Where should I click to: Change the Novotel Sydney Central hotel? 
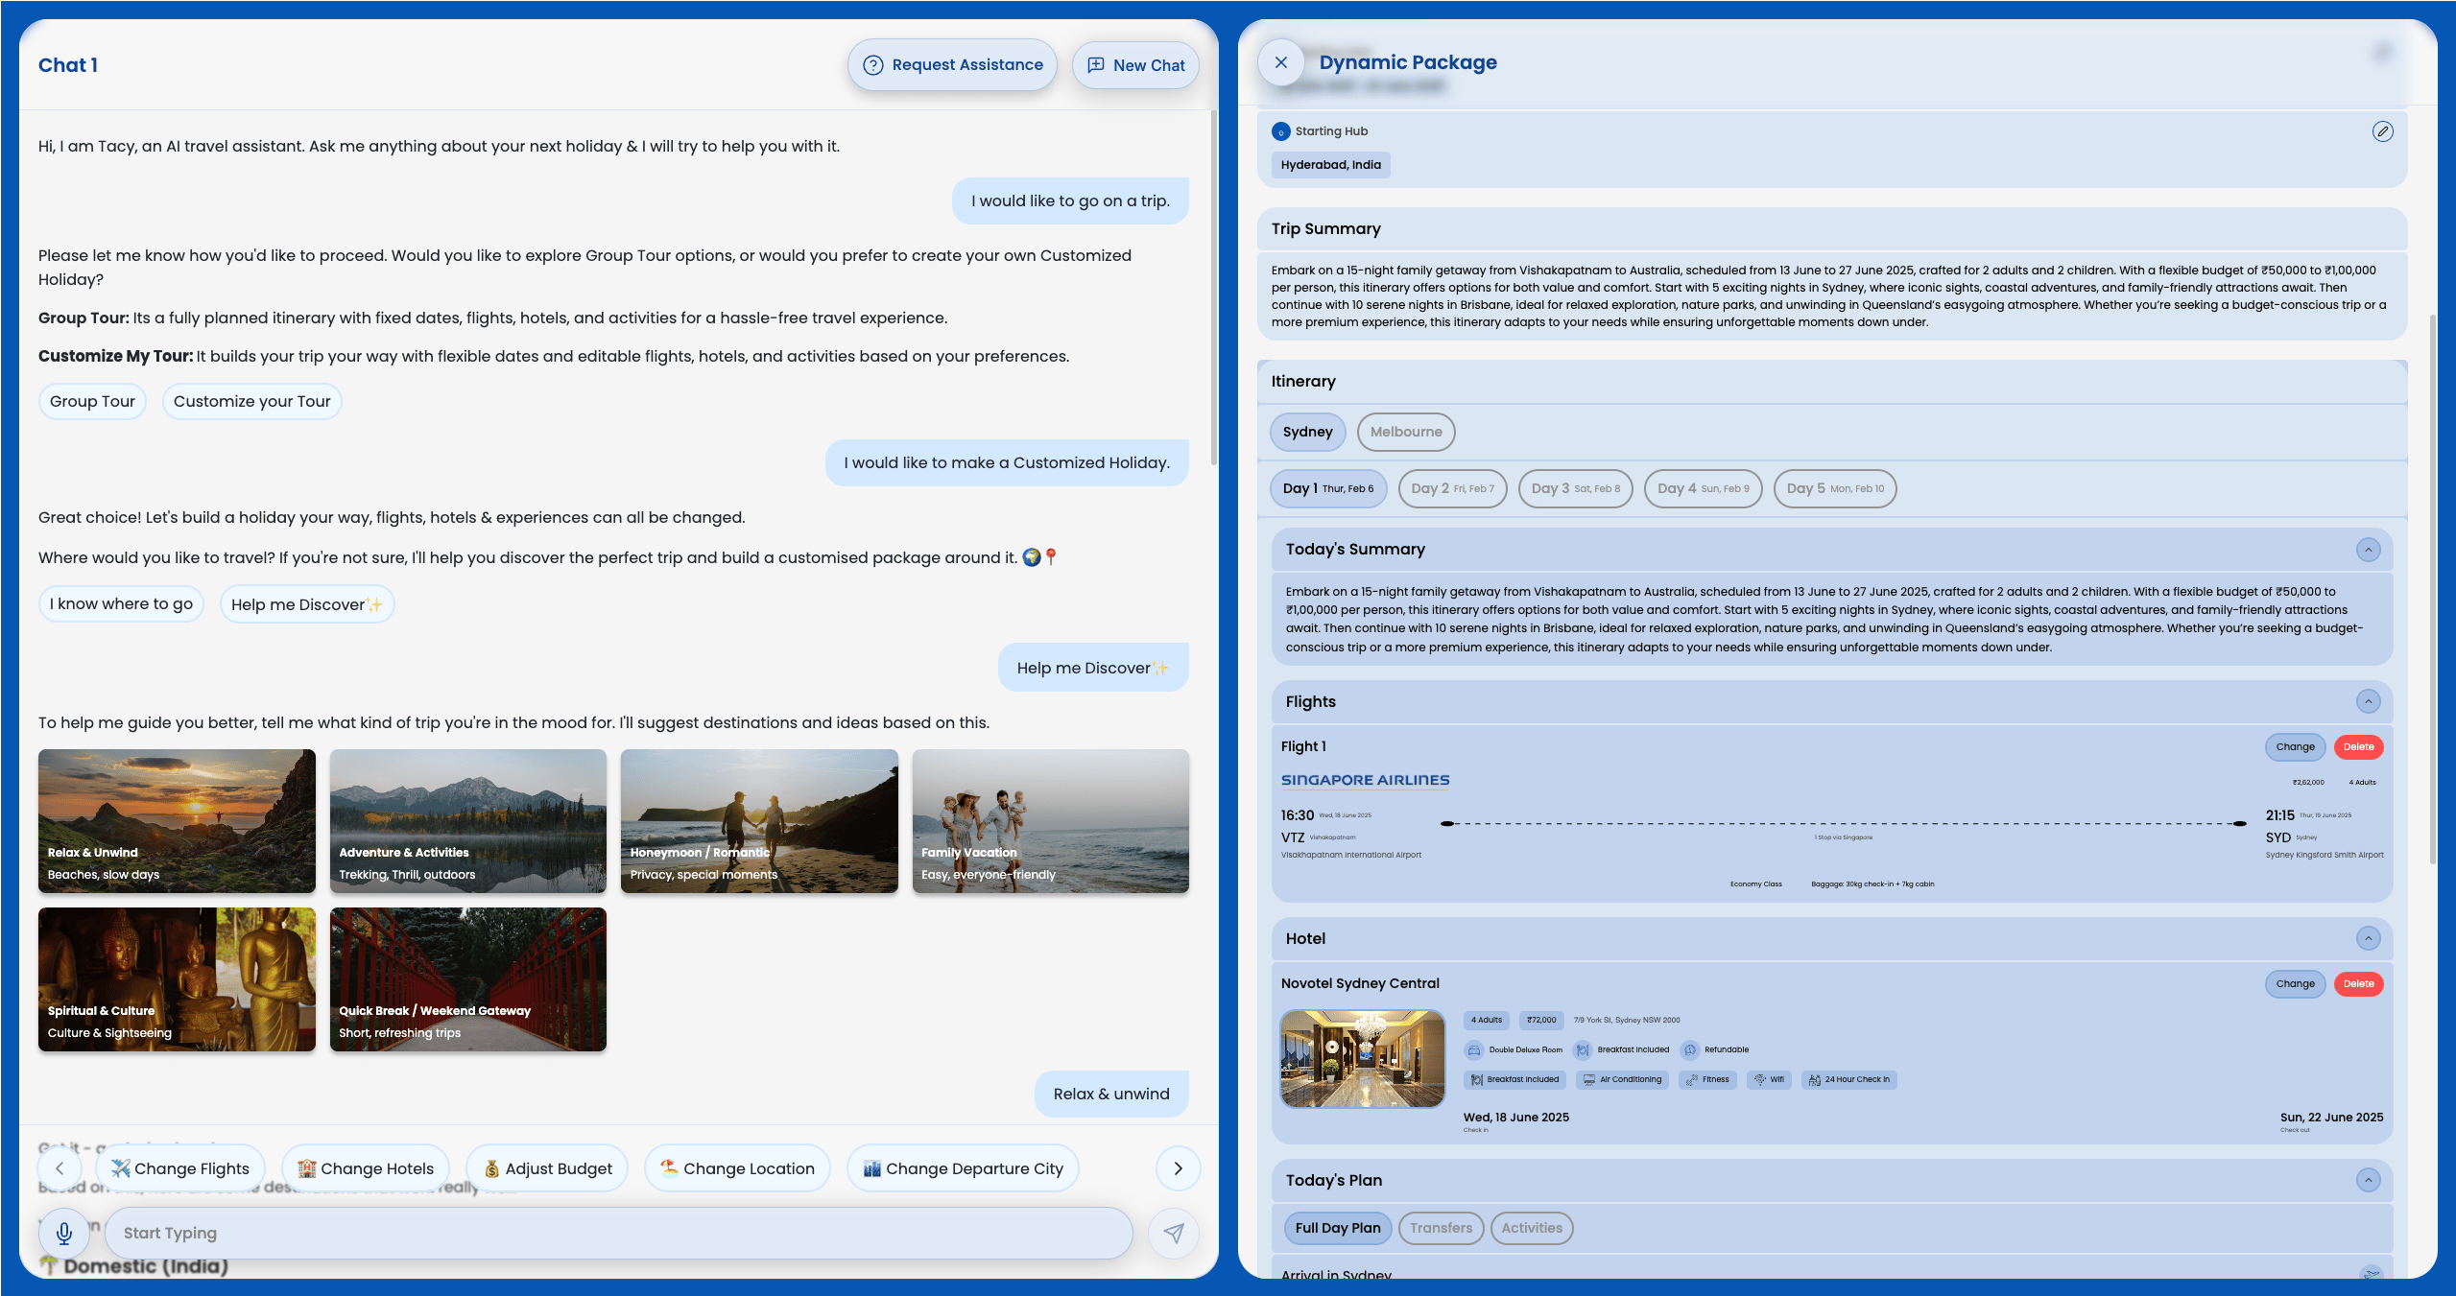[x=2295, y=984]
